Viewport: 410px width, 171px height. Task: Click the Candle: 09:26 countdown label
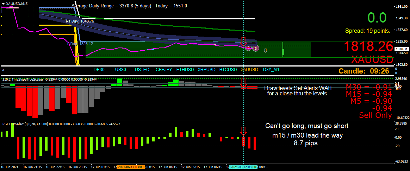364,71
